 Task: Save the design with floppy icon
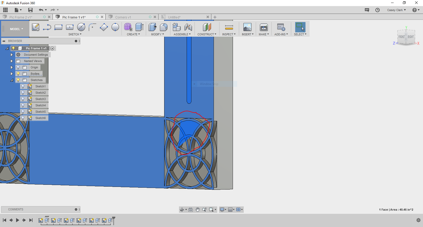(x=30, y=10)
